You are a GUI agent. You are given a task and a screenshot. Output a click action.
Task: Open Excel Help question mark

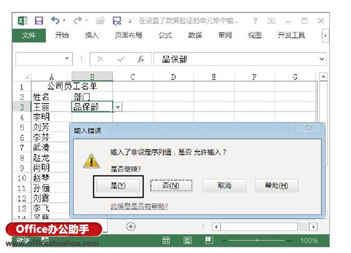(255, 21)
